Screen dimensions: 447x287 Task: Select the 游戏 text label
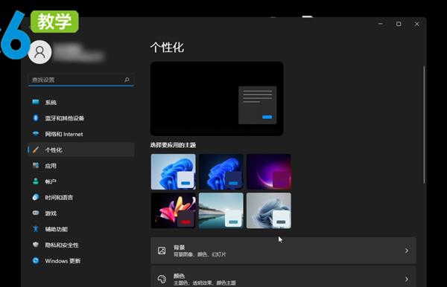[51, 213]
